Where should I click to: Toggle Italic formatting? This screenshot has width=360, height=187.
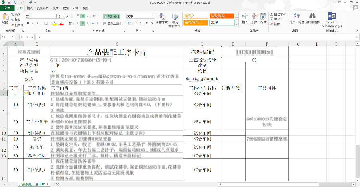click(x=32, y=23)
